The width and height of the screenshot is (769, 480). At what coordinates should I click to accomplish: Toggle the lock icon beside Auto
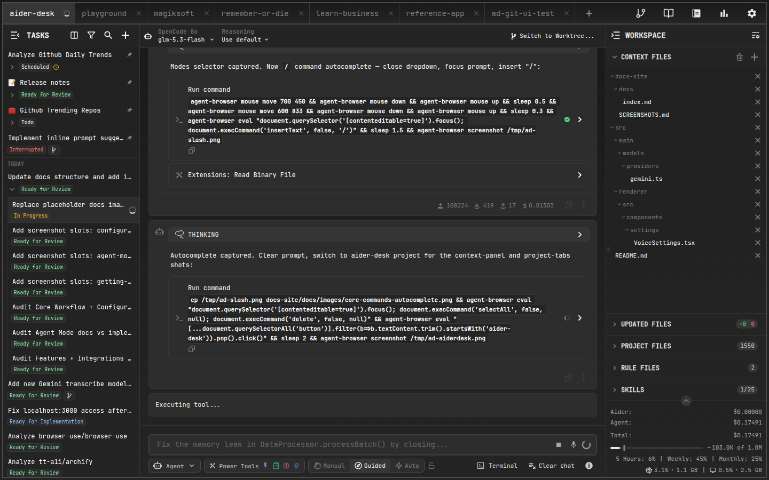[431, 466]
